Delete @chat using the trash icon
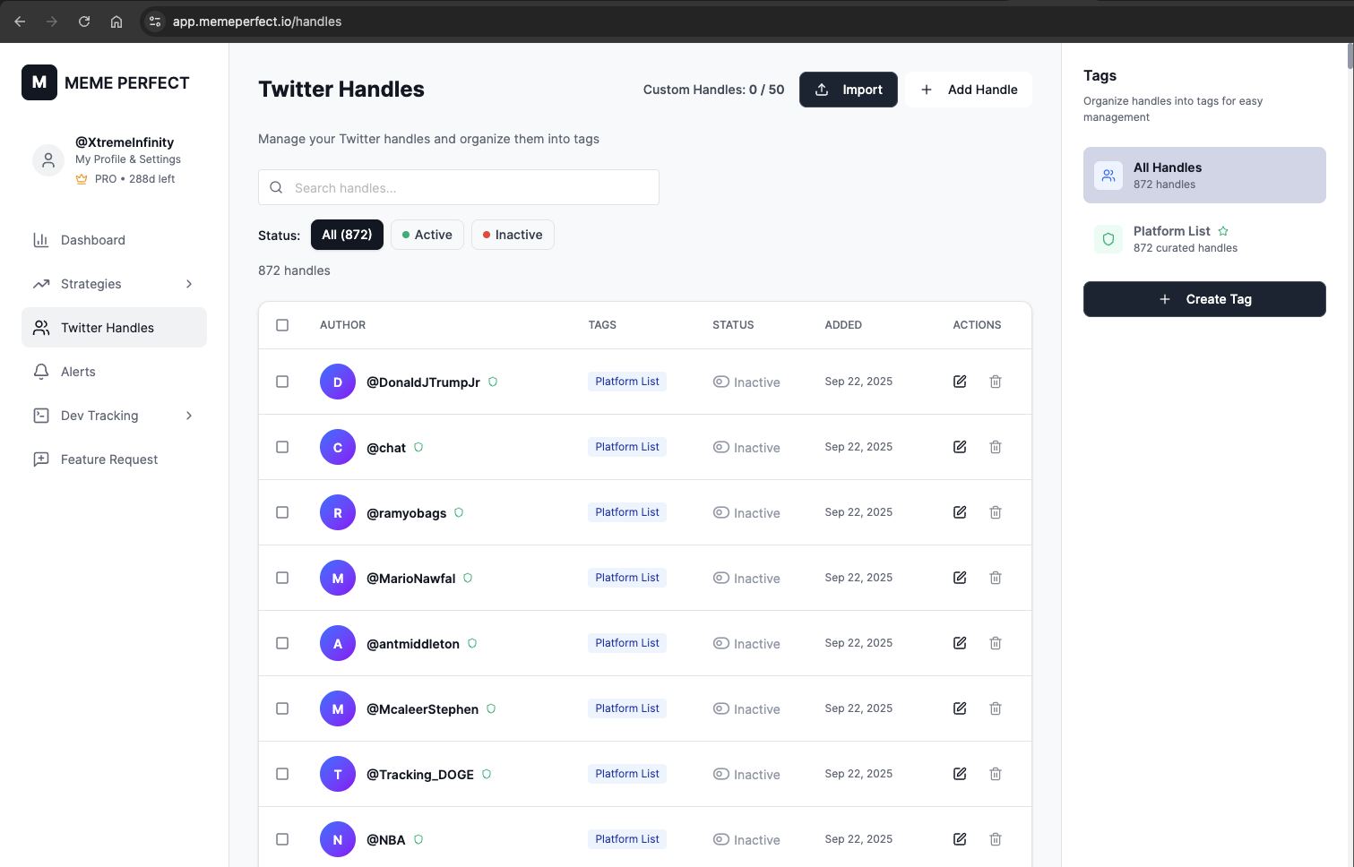The image size is (1354, 867). coord(995,446)
